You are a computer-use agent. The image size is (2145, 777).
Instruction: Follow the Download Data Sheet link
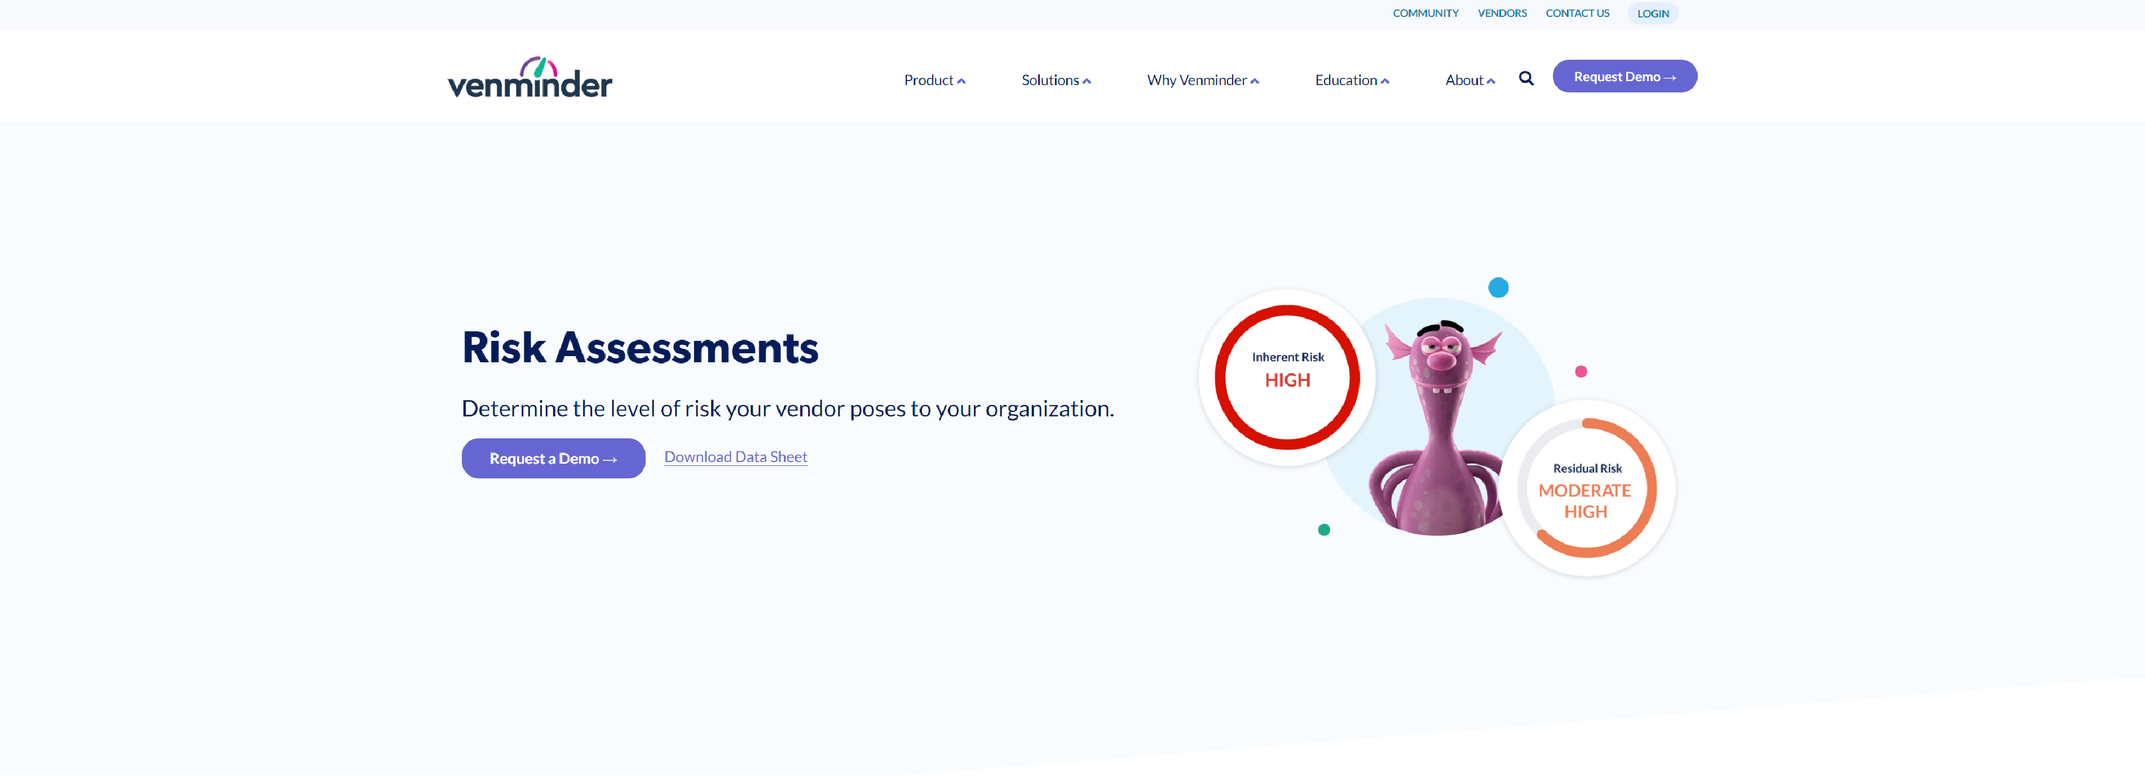735,457
